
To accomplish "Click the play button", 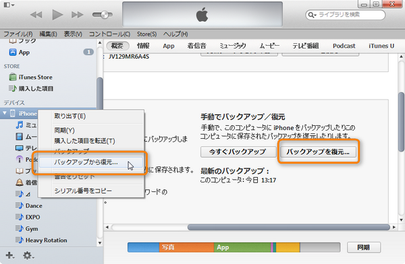I will tap(57, 14).
